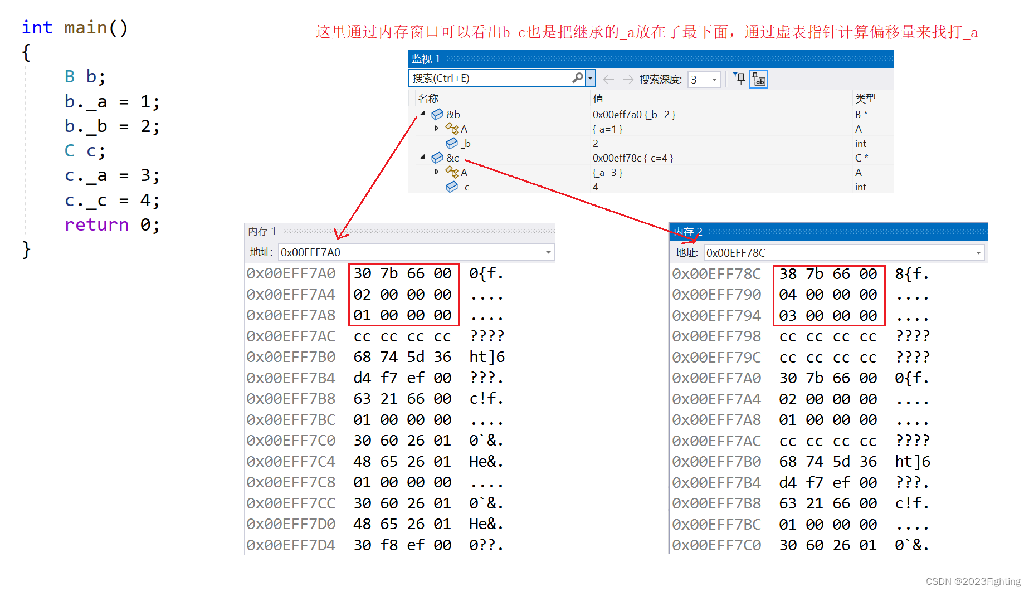The height and width of the screenshot is (592, 1029).
Task: Click type cell 'C *' in Watch
Action: (x=861, y=158)
